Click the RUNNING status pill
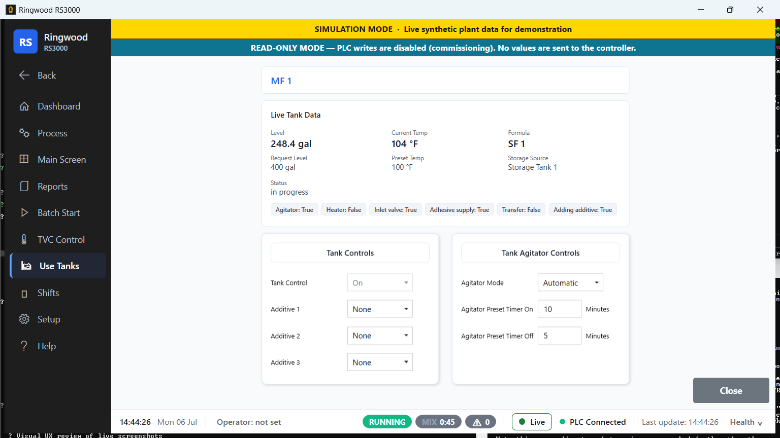 pyautogui.click(x=387, y=422)
